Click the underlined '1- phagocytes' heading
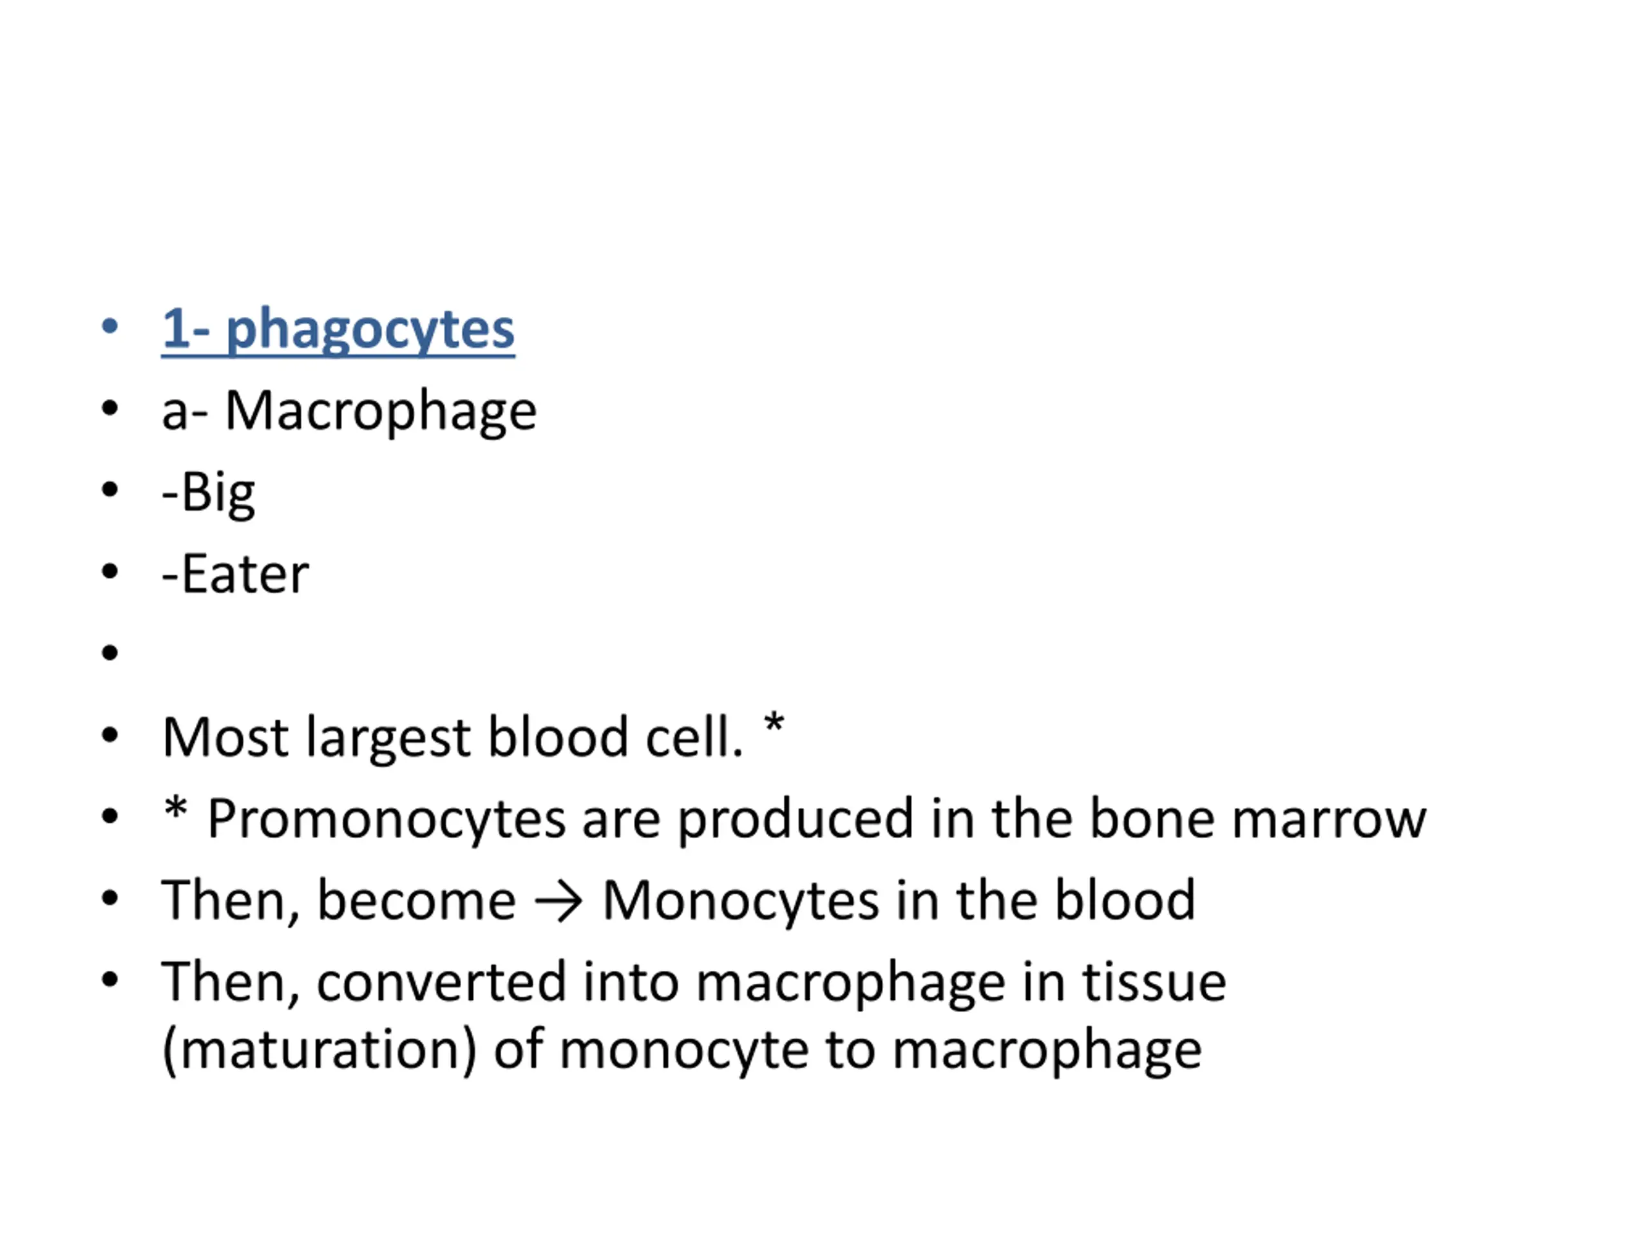 (338, 329)
